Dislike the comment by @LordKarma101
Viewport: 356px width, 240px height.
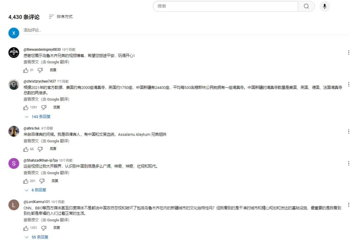44,228
